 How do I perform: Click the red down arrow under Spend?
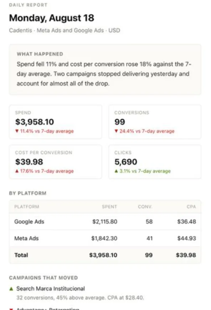(17, 131)
